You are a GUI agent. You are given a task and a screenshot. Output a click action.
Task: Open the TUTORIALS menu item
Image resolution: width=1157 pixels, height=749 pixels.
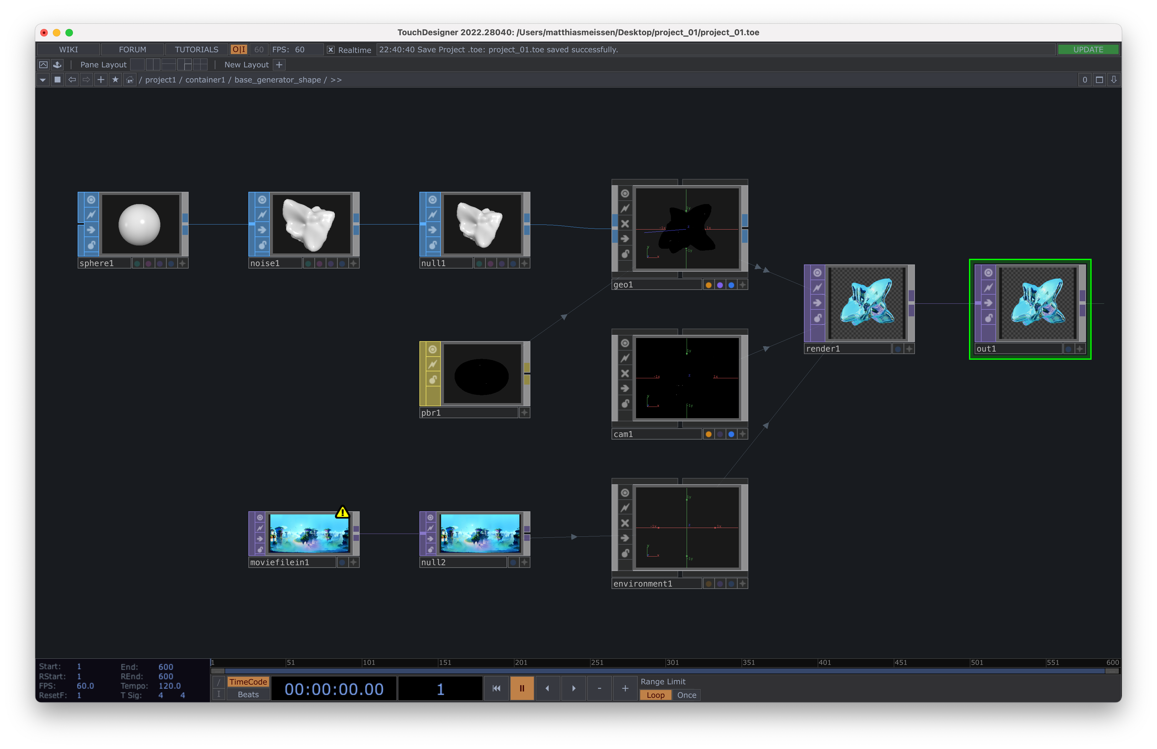[x=197, y=50]
